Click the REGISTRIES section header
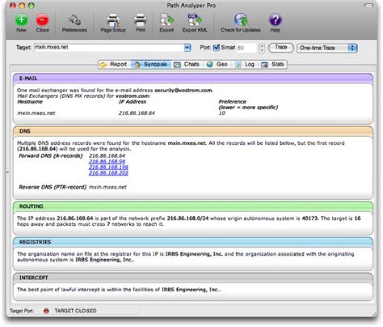 point(193,242)
